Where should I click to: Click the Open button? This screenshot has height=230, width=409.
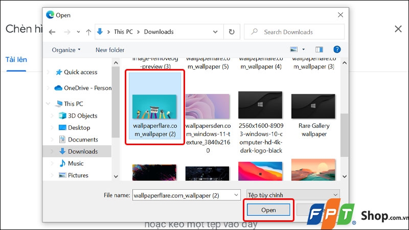268,210
